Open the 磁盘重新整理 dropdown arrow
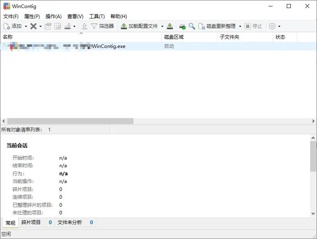Image resolution: width=317 pixels, height=239 pixels. (240, 26)
